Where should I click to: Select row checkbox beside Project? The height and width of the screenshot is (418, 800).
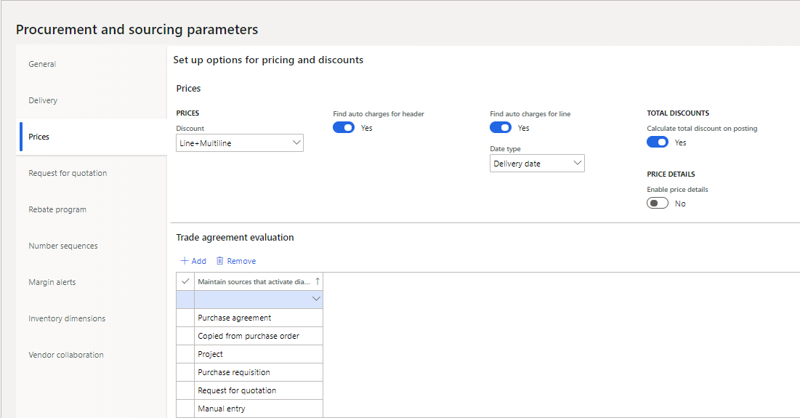click(x=185, y=354)
